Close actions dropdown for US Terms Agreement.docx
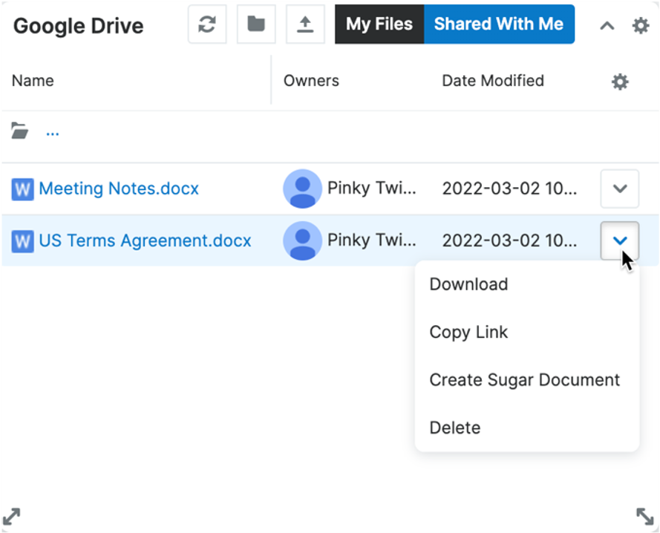Viewport: 660px width, 533px height. coord(619,241)
